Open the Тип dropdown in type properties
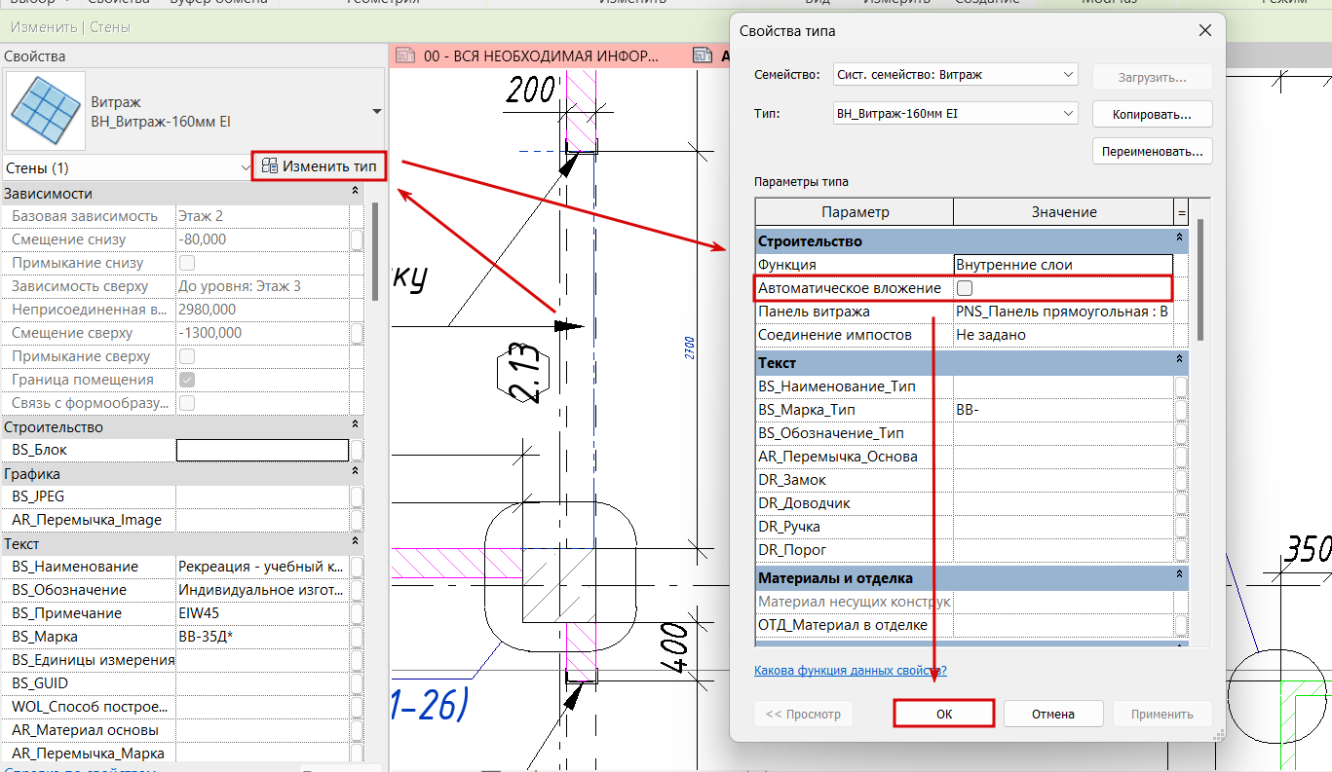Image resolution: width=1332 pixels, height=772 pixels. [x=1068, y=114]
